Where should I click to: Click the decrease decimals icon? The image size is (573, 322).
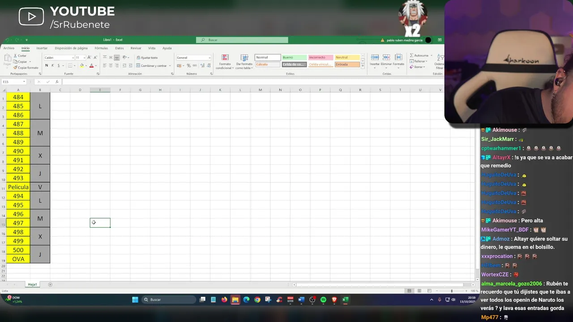[x=209, y=65]
